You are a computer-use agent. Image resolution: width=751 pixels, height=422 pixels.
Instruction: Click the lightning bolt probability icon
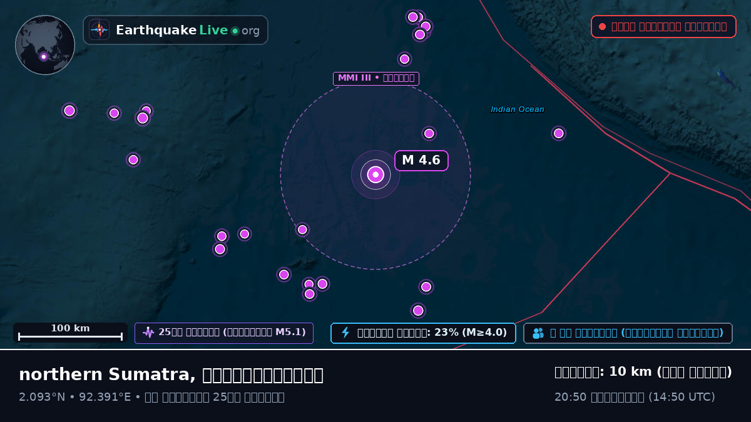pyautogui.click(x=345, y=333)
